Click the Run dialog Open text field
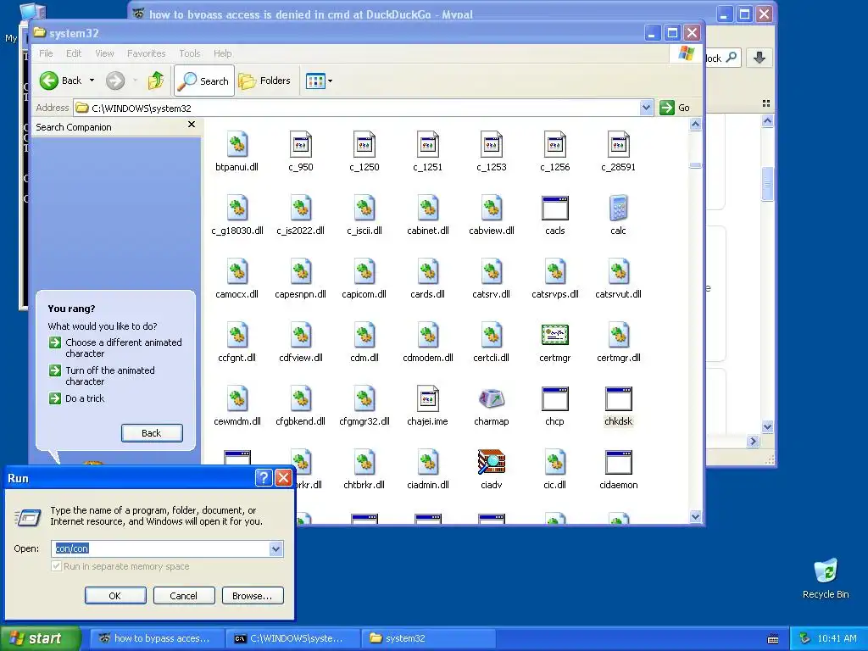This screenshot has width=868, height=651. (x=160, y=548)
